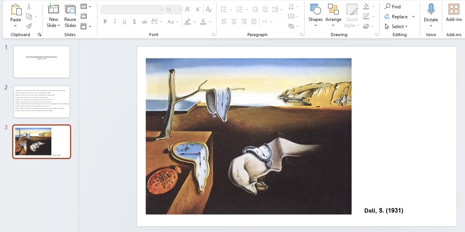Click the Numbering list icon
This screenshot has width=465, height=232.
[x=239, y=10]
